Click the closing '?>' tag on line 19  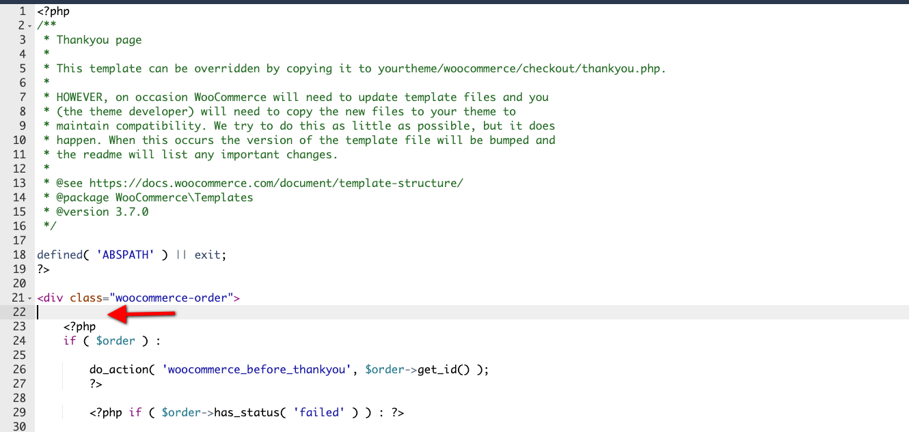[44, 269]
